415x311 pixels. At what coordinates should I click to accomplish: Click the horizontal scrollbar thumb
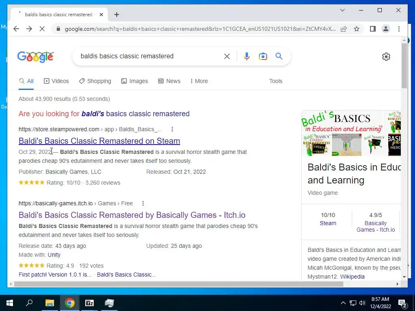[x=179, y=284]
